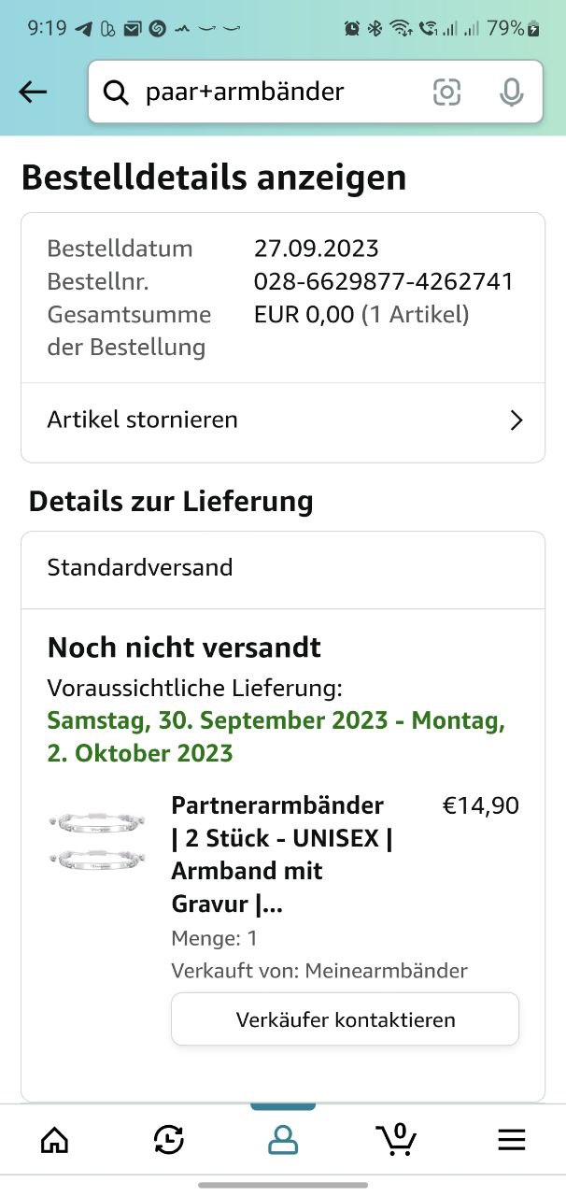Open Partnerarmbänder product thumbnail
The height and width of the screenshot is (1196, 566).
pos(99,840)
